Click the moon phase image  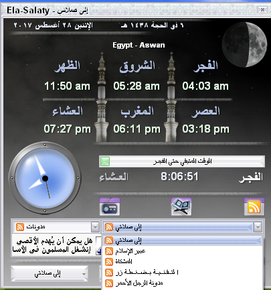click(x=244, y=44)
